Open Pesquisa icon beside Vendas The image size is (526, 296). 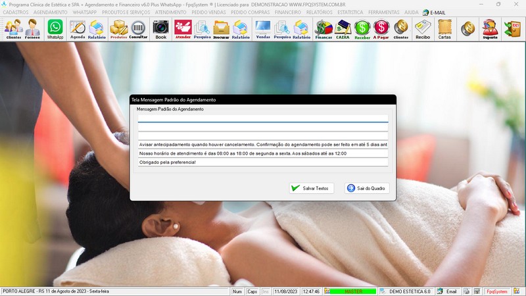[282, 29]
